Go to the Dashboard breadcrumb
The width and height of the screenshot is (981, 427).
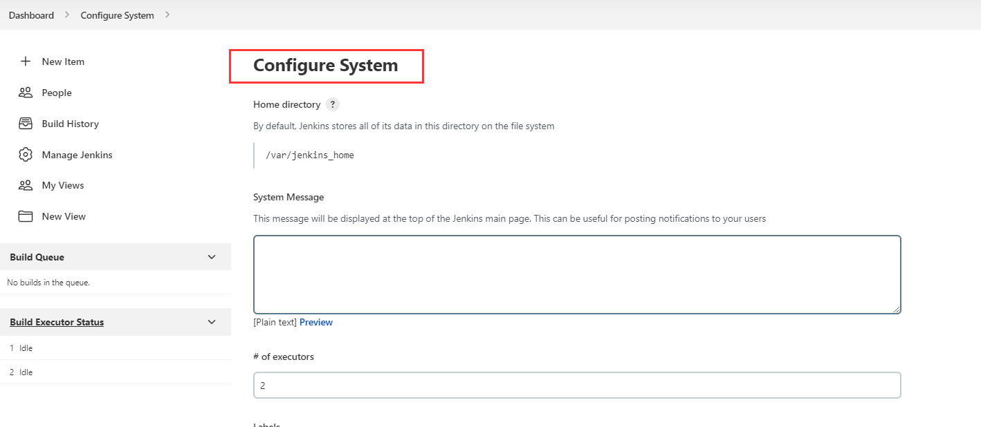click(x=31, y=15)
